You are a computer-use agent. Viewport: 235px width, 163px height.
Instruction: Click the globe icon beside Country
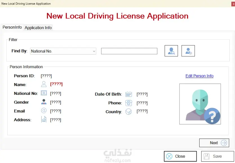pyautogui.click(x=129, y=112)
